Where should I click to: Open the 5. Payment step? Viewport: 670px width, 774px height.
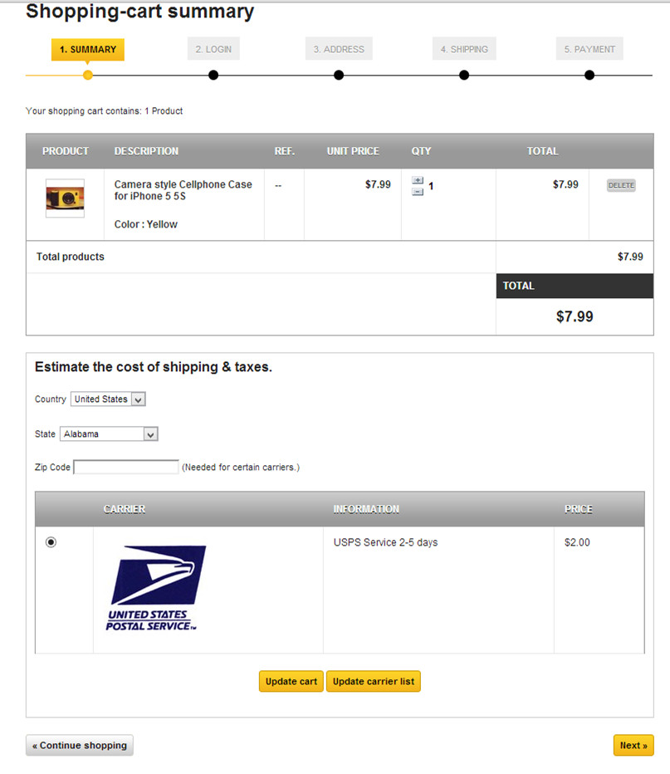589,49
